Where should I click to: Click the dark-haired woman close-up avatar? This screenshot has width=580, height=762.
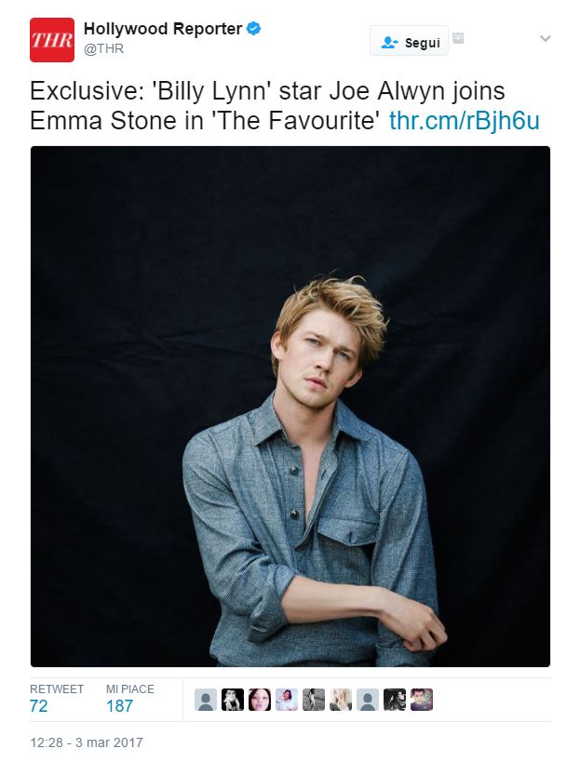[x=260, y=700]
